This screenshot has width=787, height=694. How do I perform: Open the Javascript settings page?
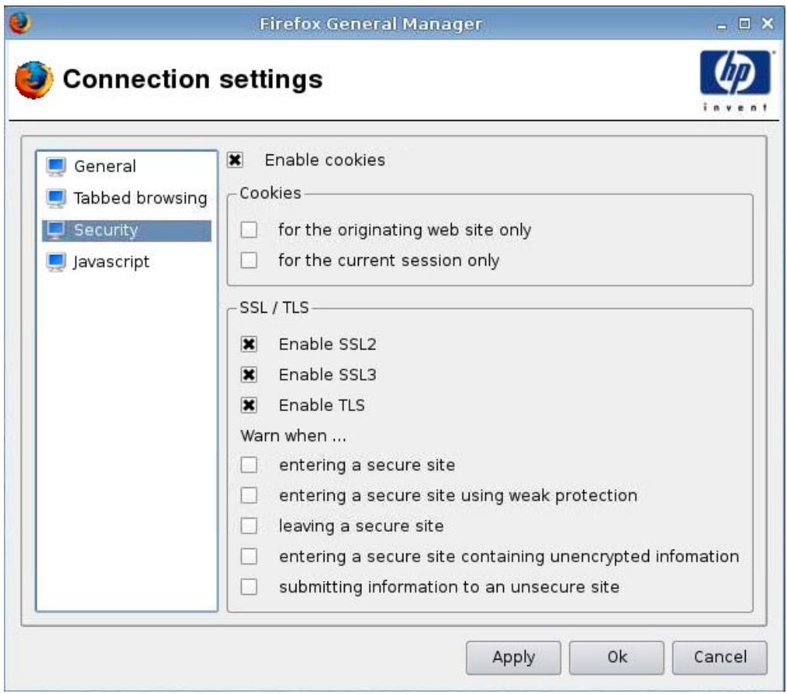[x=126, y=262]
